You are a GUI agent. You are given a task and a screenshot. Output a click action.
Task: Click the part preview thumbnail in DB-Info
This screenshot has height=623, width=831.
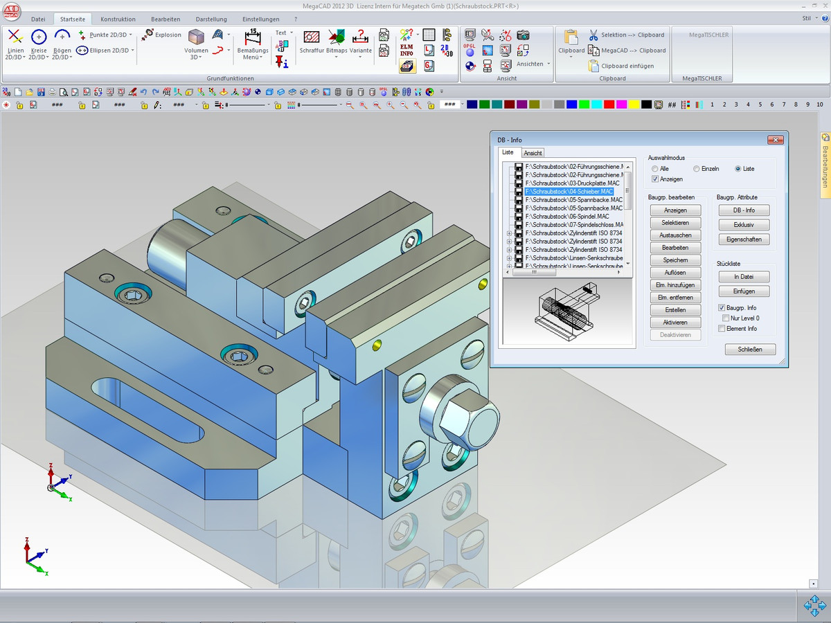click(x=568, y=312)
